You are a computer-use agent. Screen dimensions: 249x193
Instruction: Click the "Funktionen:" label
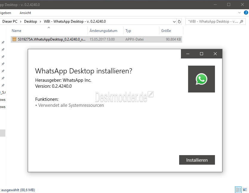coord(47,99)
